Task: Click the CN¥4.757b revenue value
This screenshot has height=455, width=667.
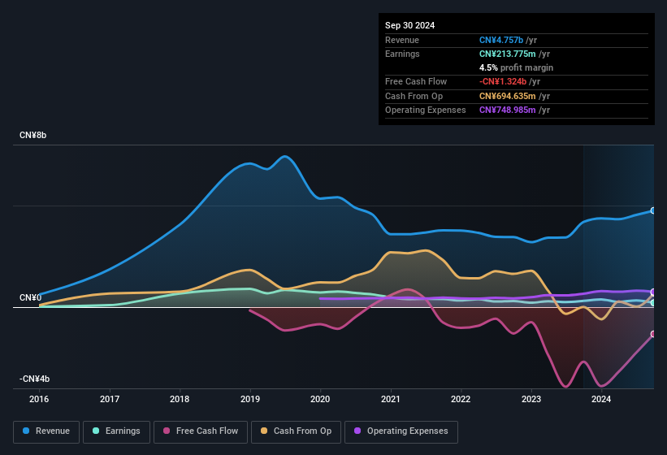Action: [x=501, y=40]
